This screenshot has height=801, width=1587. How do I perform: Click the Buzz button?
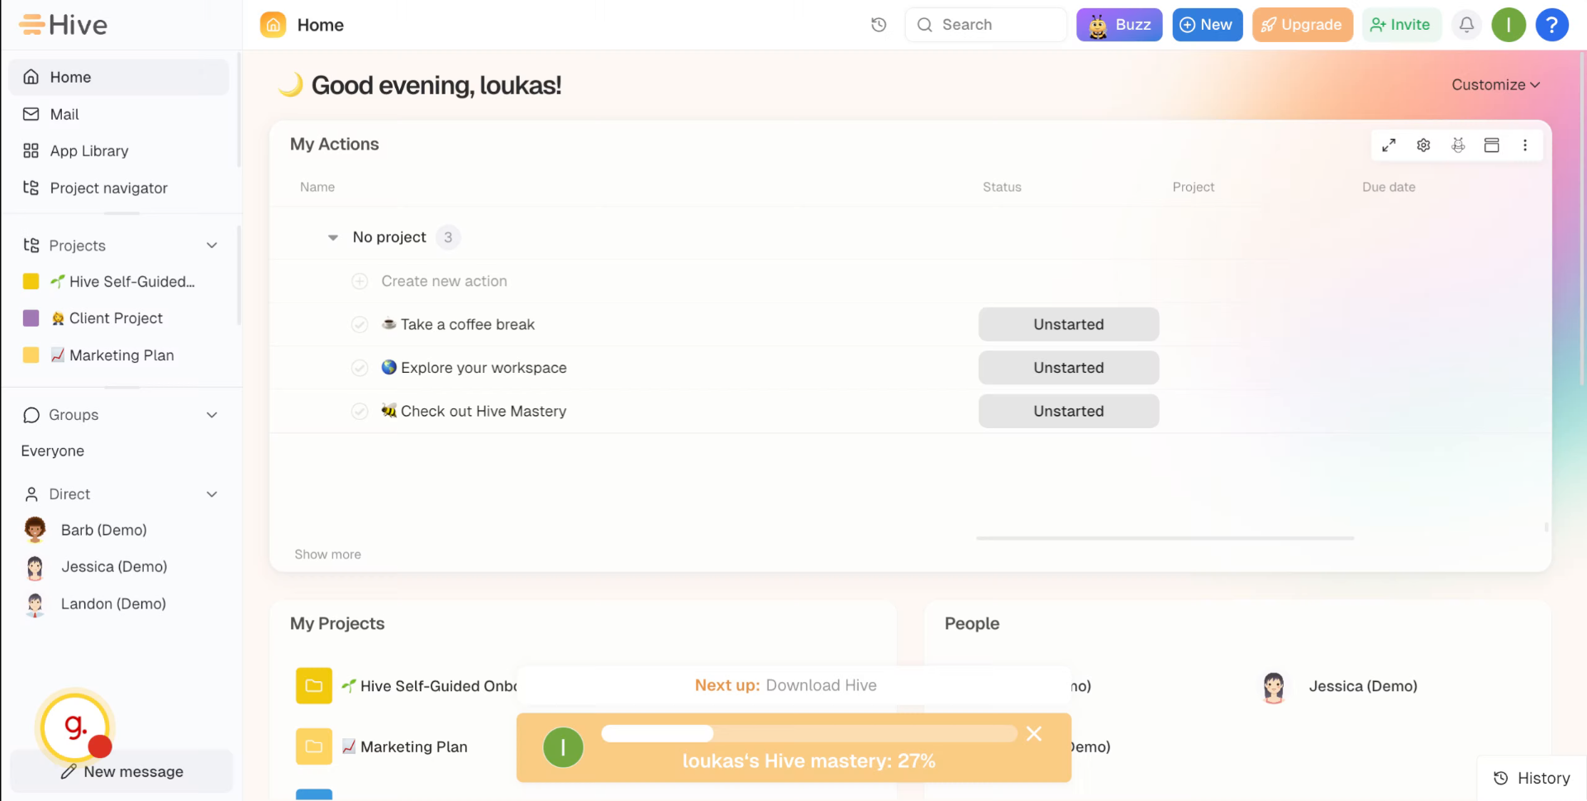point(1119,25)
